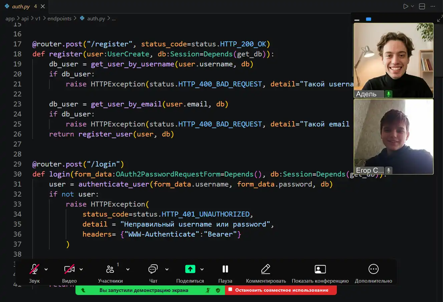The width and height of the screenshot is (443, 302).
Task: Click Показать конференцию icon
Action: click(320, 269)
